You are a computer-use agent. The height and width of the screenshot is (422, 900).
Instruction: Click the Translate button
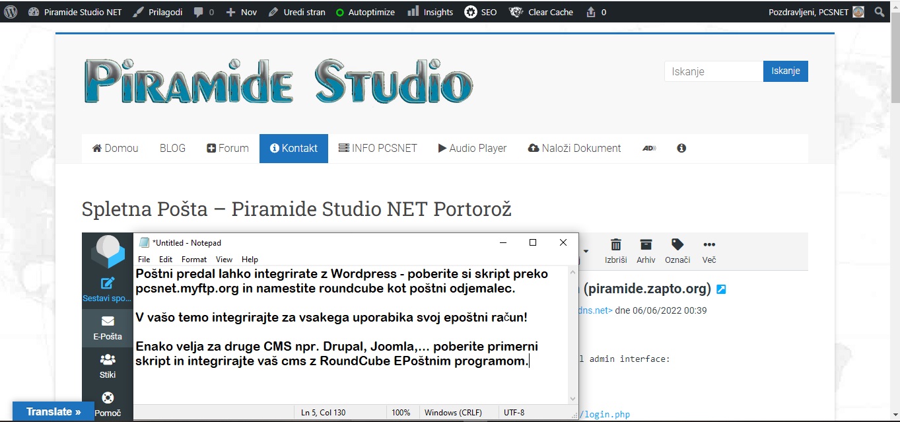coord(53,411)
